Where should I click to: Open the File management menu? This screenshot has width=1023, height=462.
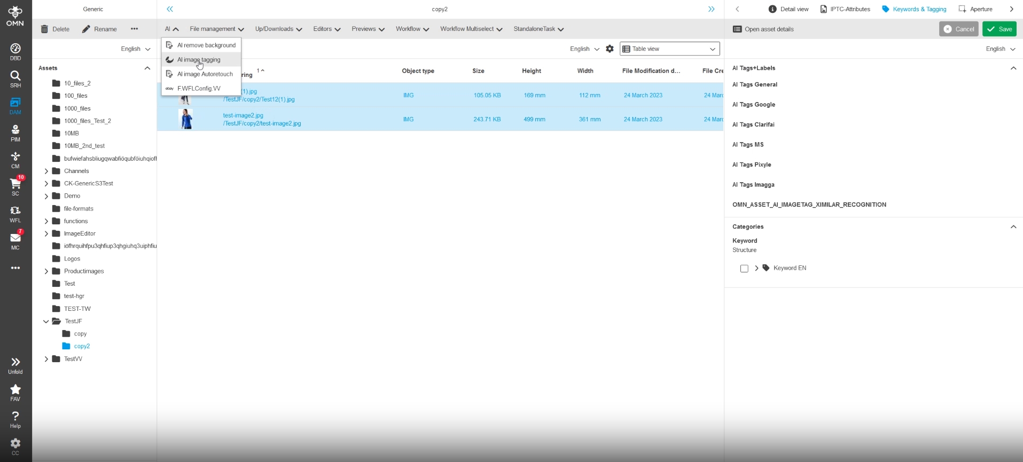tap(216, 29)
